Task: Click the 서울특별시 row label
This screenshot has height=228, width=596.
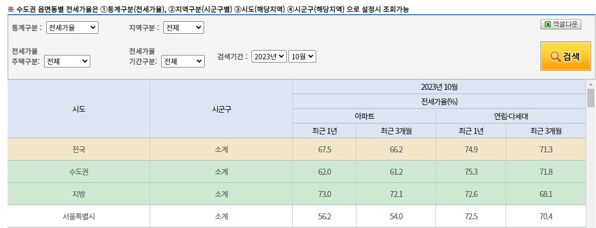Action: click(79, 217)
